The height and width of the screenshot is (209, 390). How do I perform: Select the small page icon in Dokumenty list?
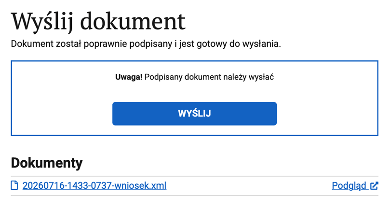click(14, 185)
